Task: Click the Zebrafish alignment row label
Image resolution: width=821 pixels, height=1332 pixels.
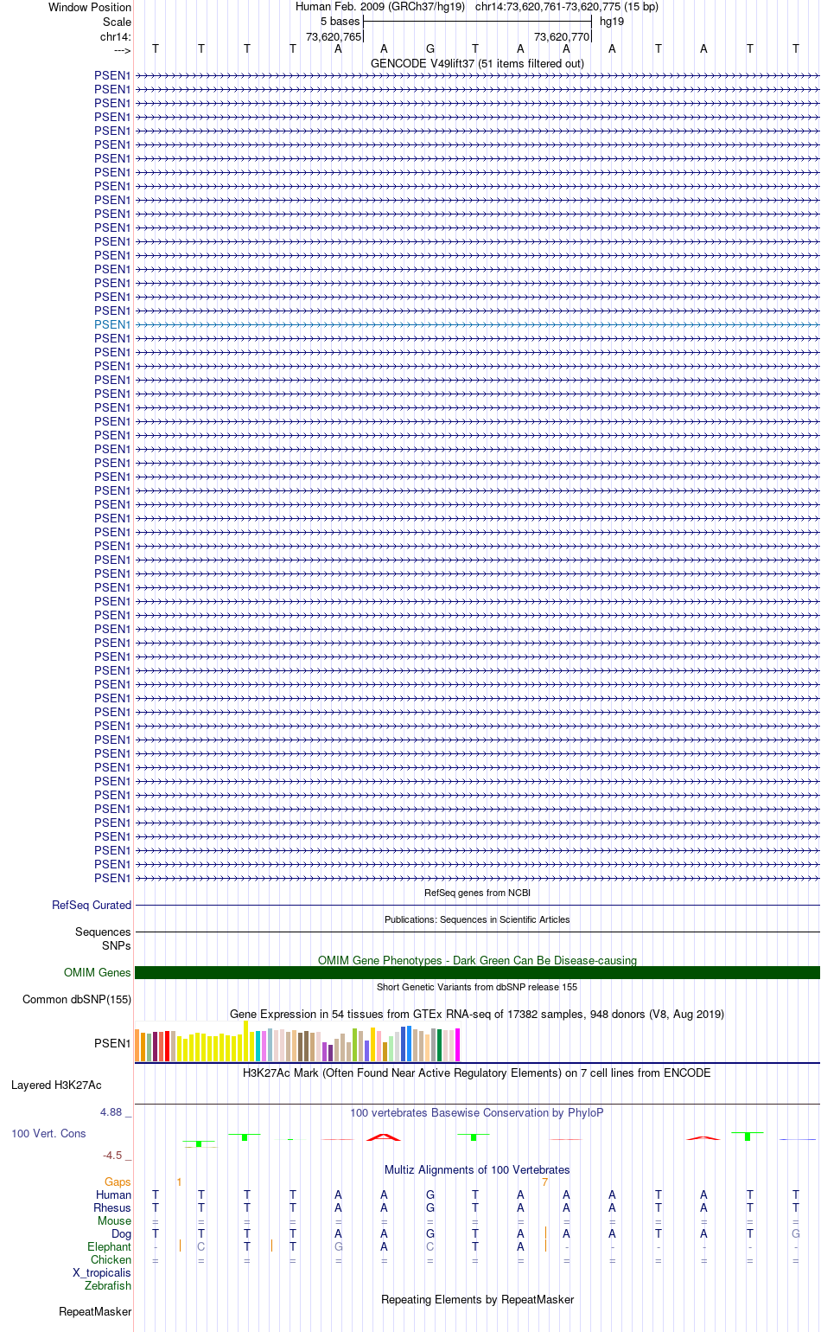Action: point(108,1286)
